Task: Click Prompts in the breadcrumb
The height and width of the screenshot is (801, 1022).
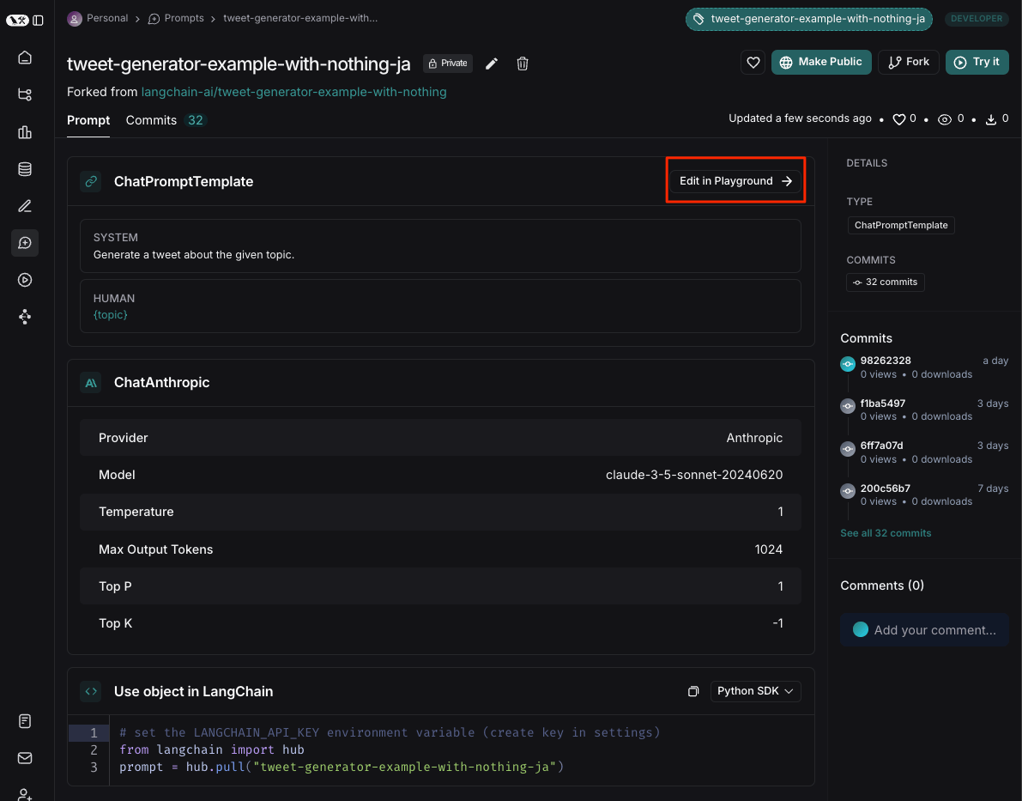Action: (176, 18)
